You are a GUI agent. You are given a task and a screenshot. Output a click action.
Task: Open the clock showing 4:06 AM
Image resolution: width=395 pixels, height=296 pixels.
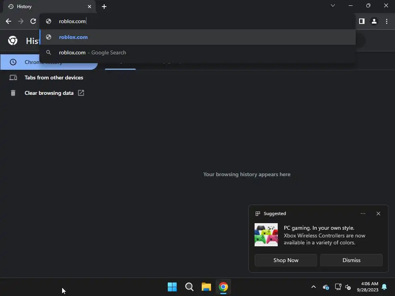click(x=368, y=287)
